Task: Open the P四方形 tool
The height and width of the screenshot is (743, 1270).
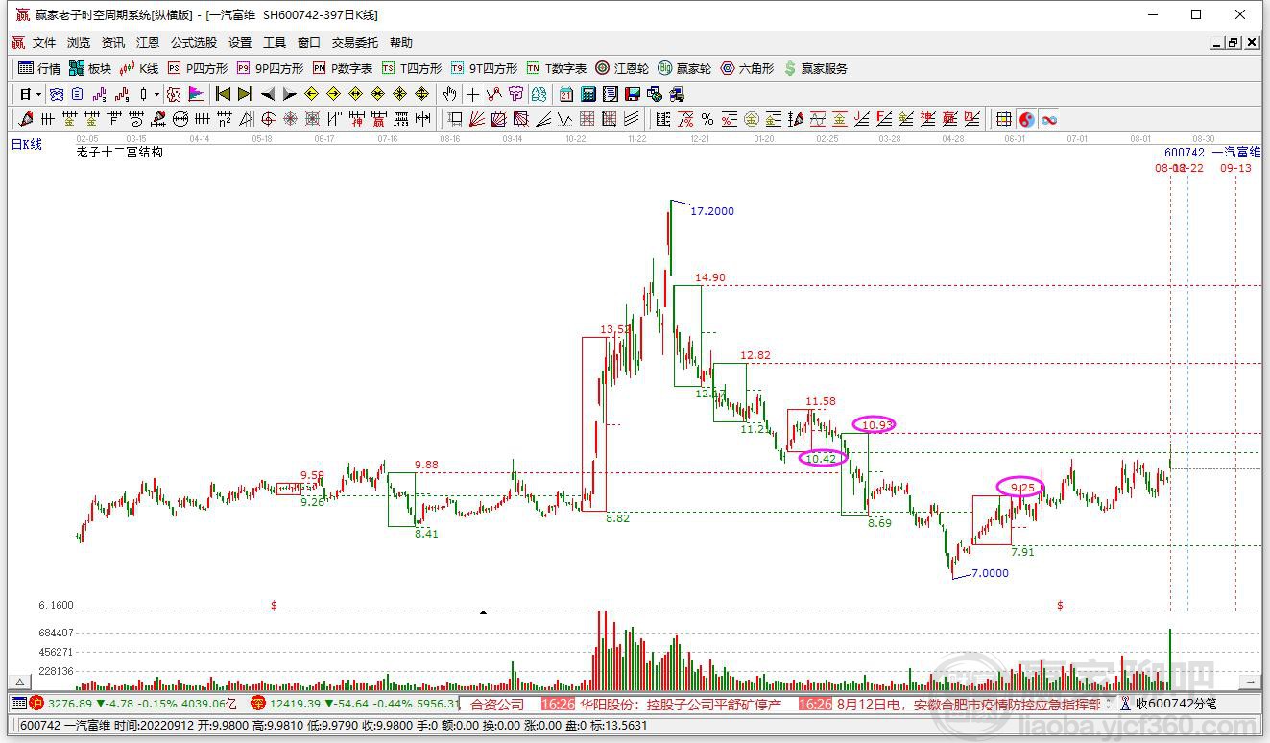Action: [x=198, y=68]
